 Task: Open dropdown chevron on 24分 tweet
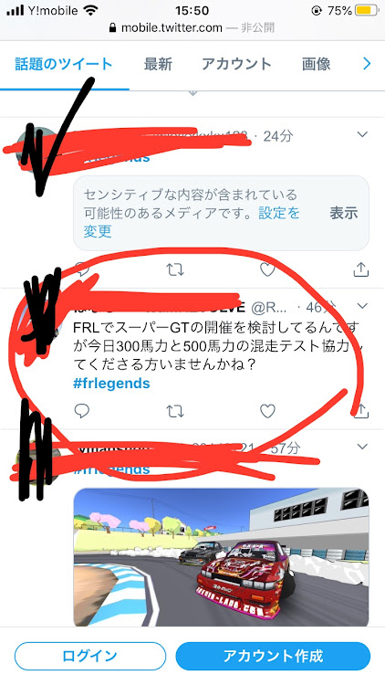(362, 134)
